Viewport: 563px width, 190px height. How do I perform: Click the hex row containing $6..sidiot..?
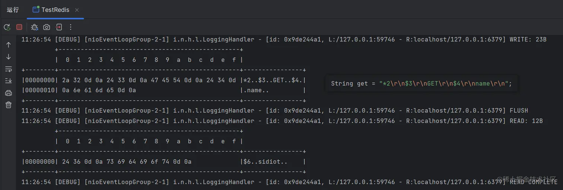click(164, 162)
